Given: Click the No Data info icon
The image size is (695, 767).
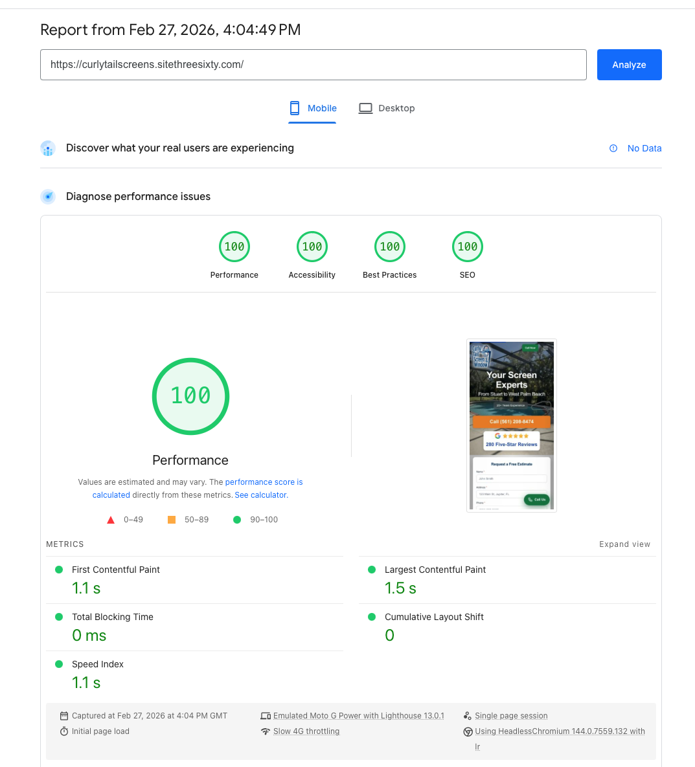Looking at the screenshot, I should [x=613, y=148].
